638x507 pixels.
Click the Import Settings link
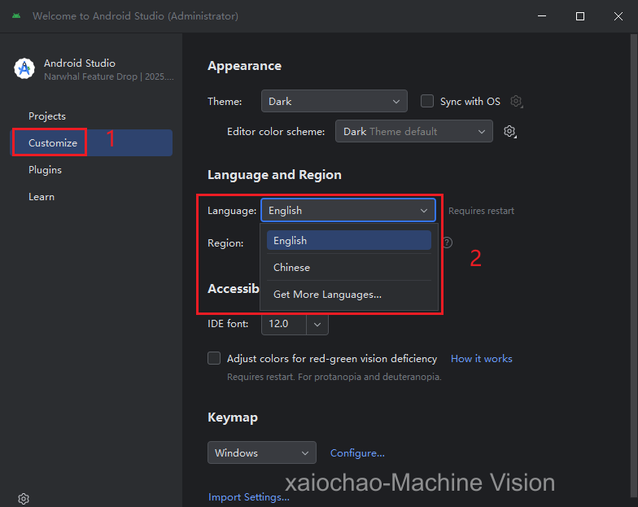[x=249, y=496]
